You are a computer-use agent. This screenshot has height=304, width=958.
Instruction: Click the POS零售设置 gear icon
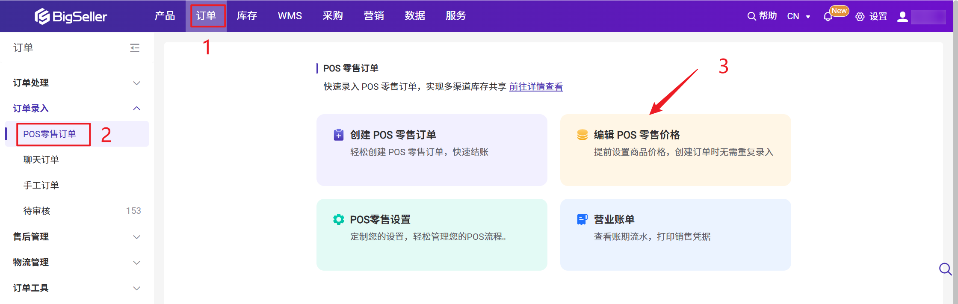pyautogui.click(x=338, y=219)
